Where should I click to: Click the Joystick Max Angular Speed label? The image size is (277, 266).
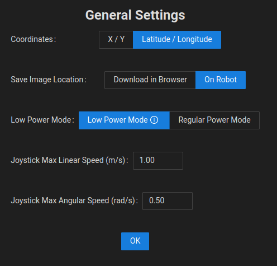pos(74,200)
